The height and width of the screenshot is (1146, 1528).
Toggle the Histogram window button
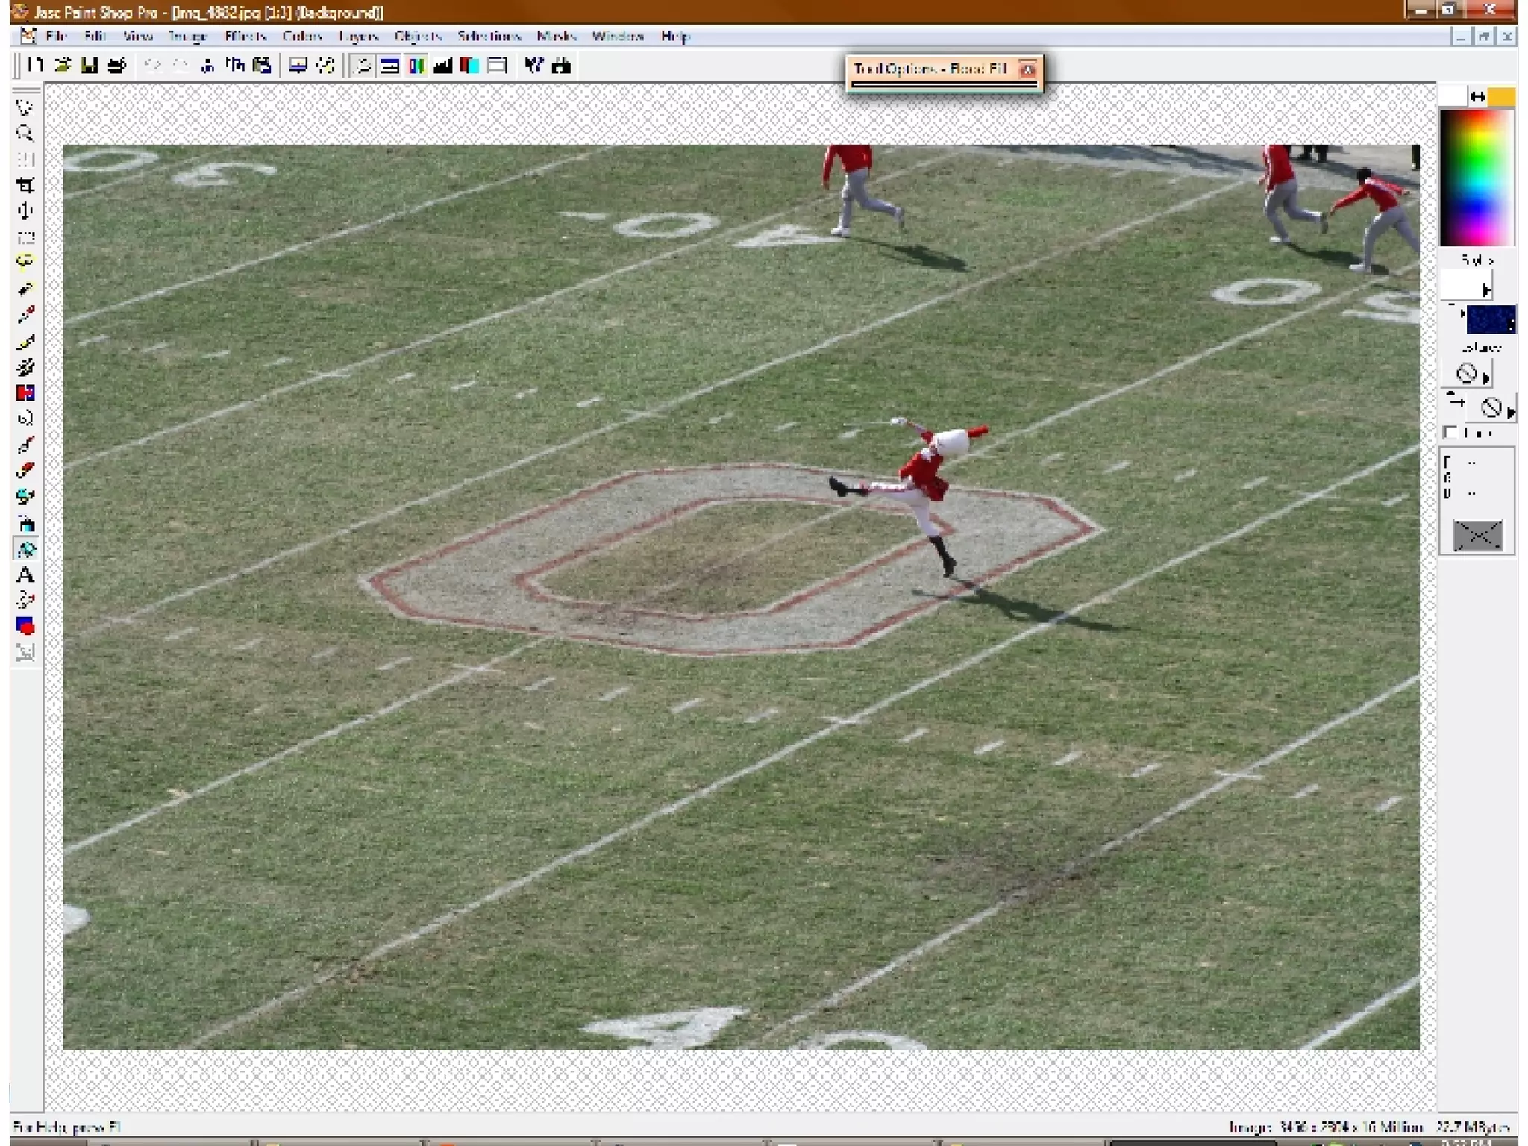(x=442, y=66)
